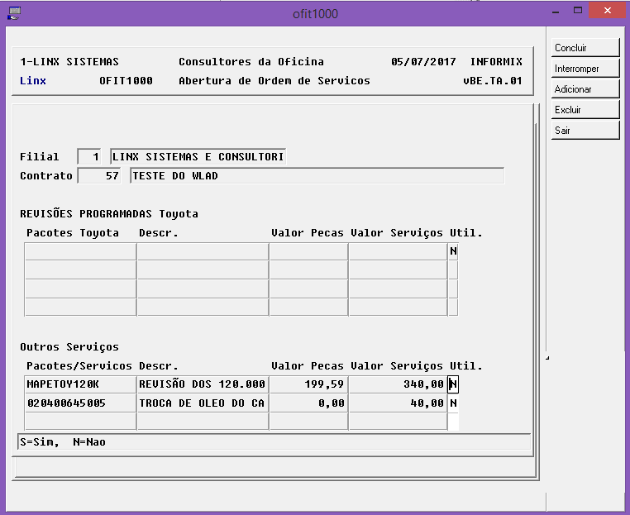Image resolution: width=630 pixels, height=515 pixels.
Task: Click the Outros Serviços section heading
Action: point(69,346)
